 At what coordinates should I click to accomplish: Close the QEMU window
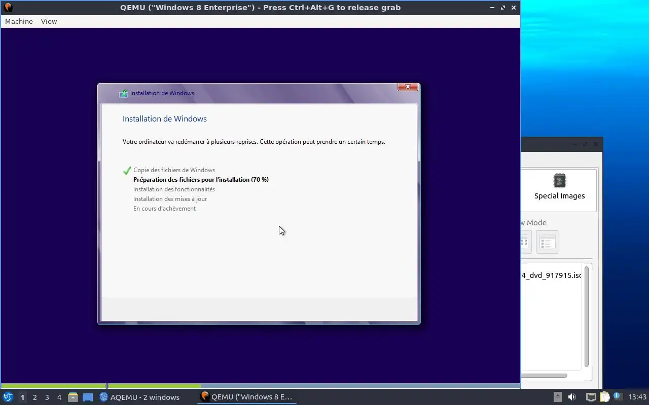[x=514, y=8]
